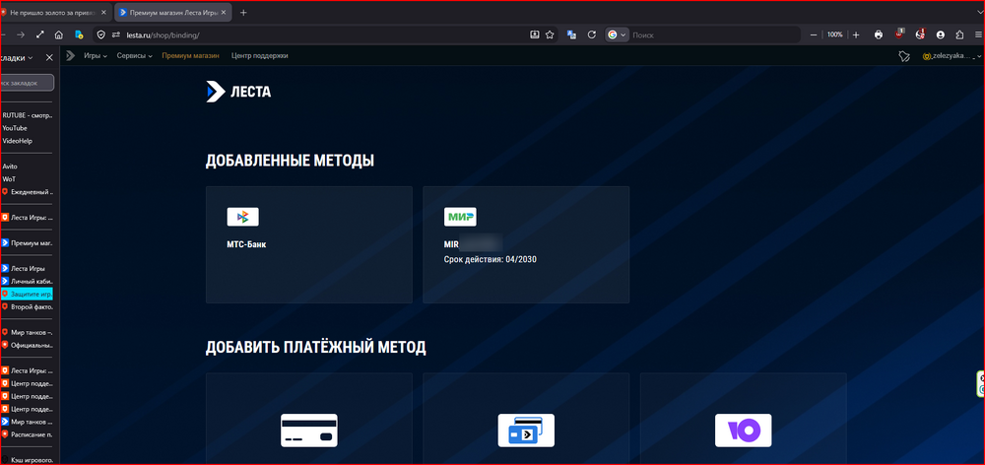Bookmark this page with the star
This screenshot has width=985, height=465.
click(x=550, y=35)
